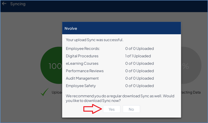208x123 pixels.
Task: Select the 'Employee Safety' label
Action: 81,86
